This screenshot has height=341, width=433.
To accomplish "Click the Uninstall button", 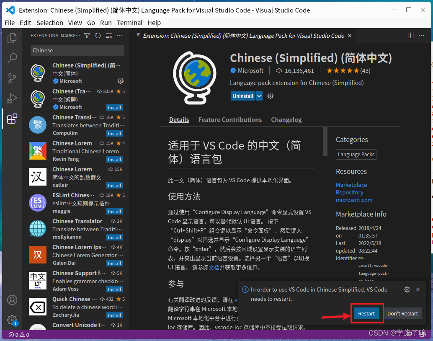I will (x=243, y=96).
